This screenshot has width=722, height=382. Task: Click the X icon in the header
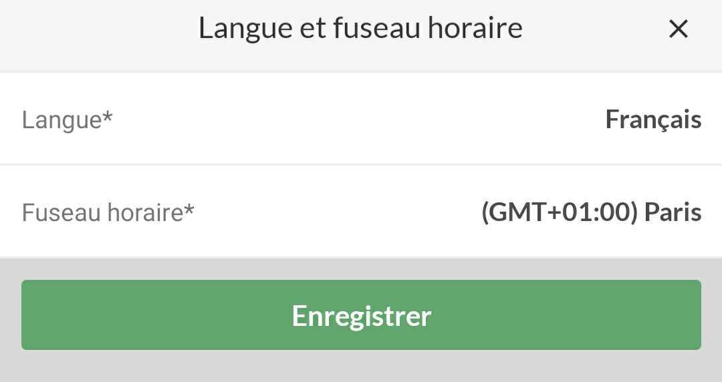[678, 29]
